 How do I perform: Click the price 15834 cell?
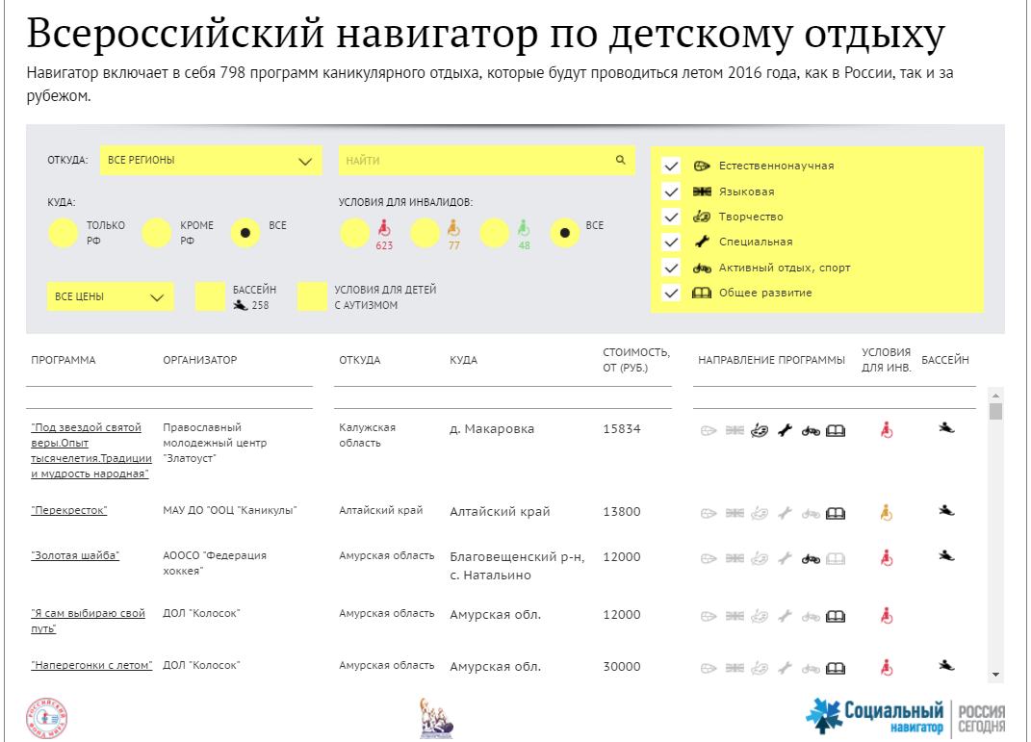point(621,429)
